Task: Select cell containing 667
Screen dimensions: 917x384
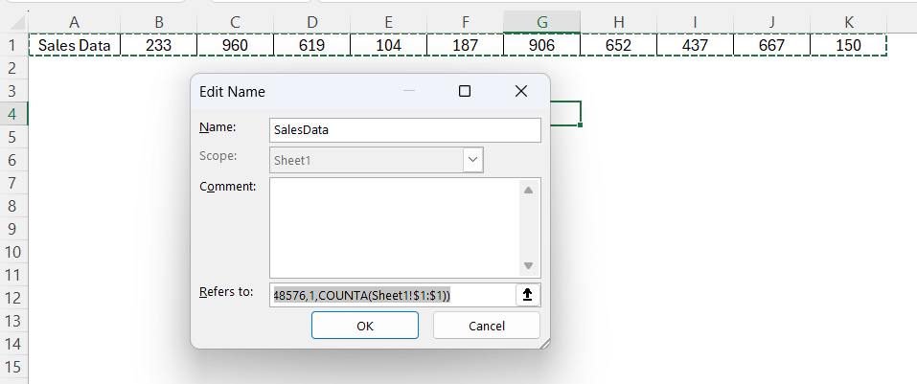Action: (771, 45)
